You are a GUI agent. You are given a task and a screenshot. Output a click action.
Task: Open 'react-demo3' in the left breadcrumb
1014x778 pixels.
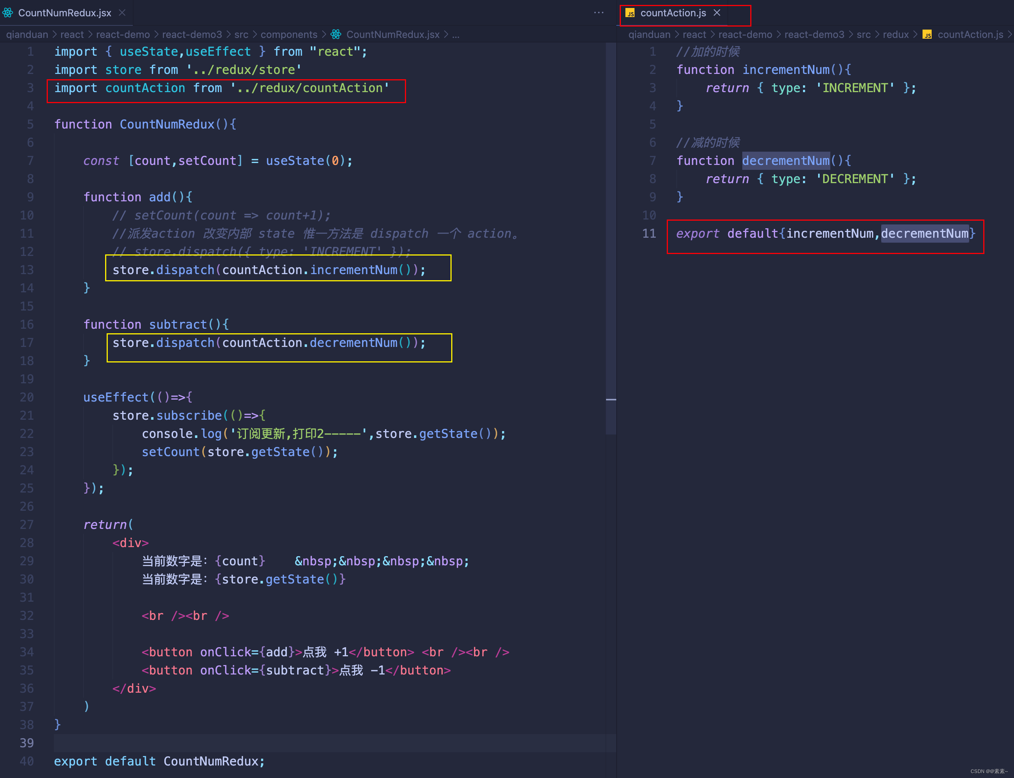(x=192, y=34)
